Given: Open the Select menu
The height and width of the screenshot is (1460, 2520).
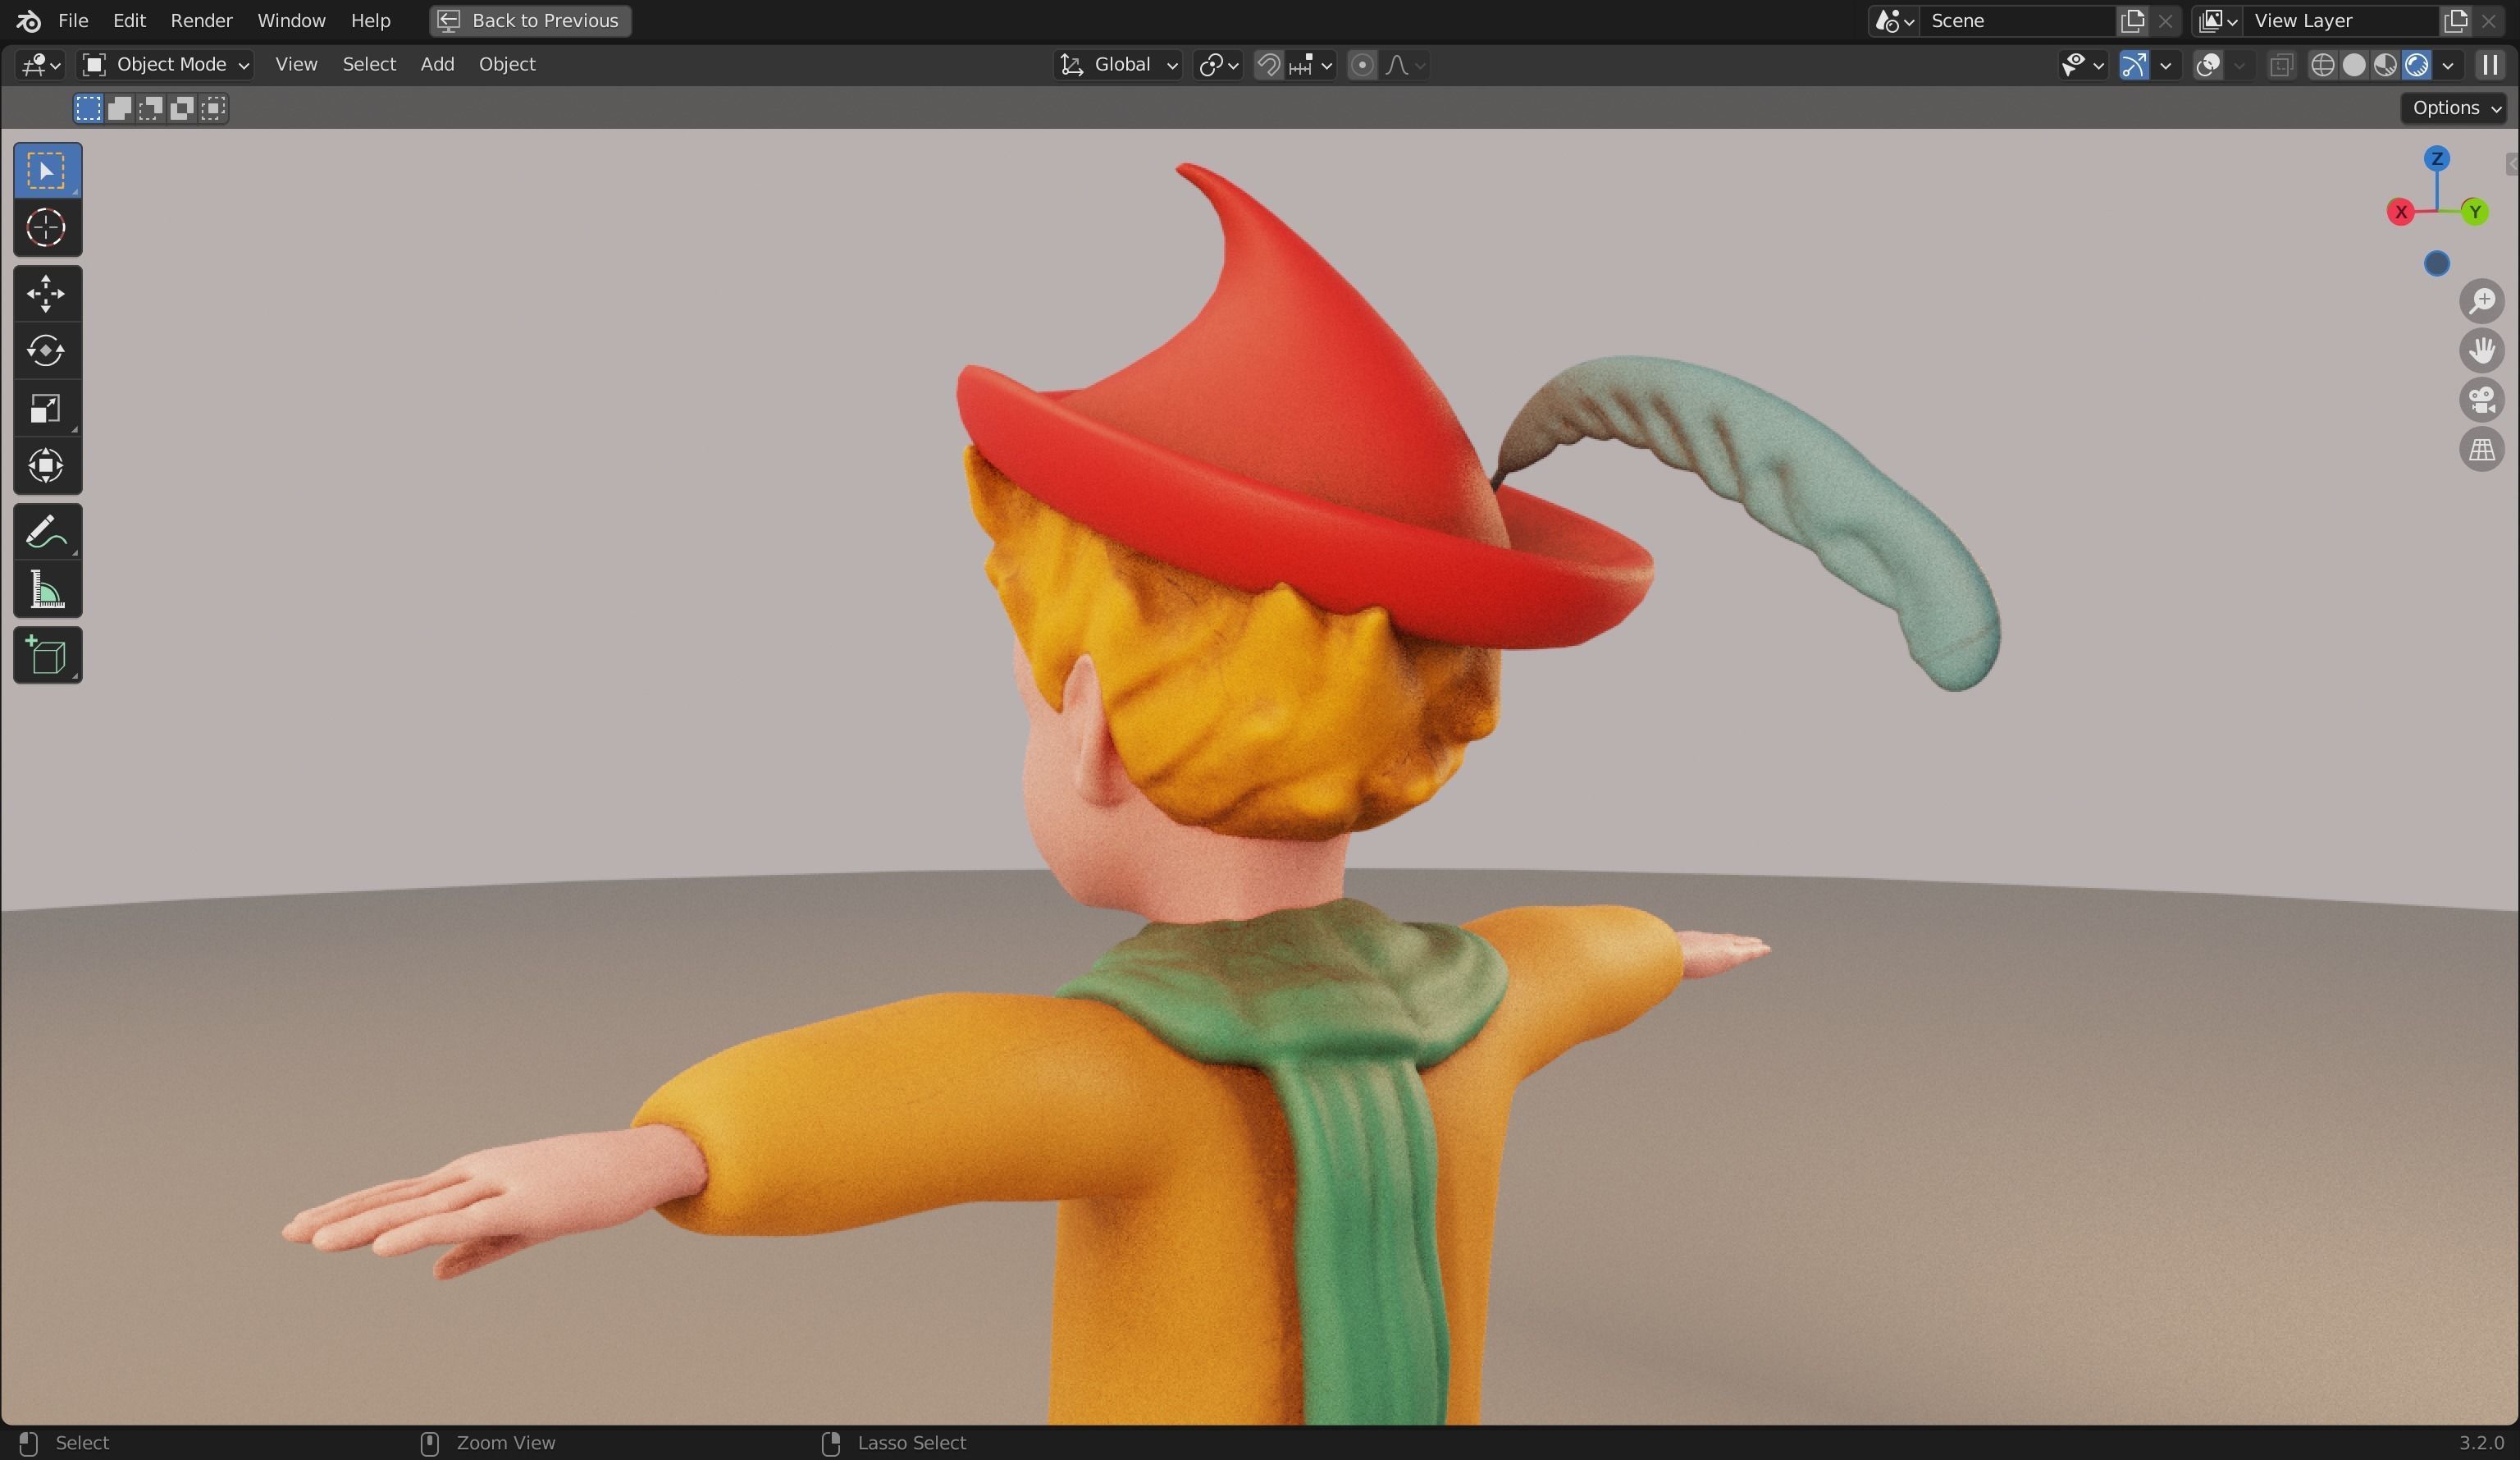Looking at the screenshot, I should [x=369, y=65].
